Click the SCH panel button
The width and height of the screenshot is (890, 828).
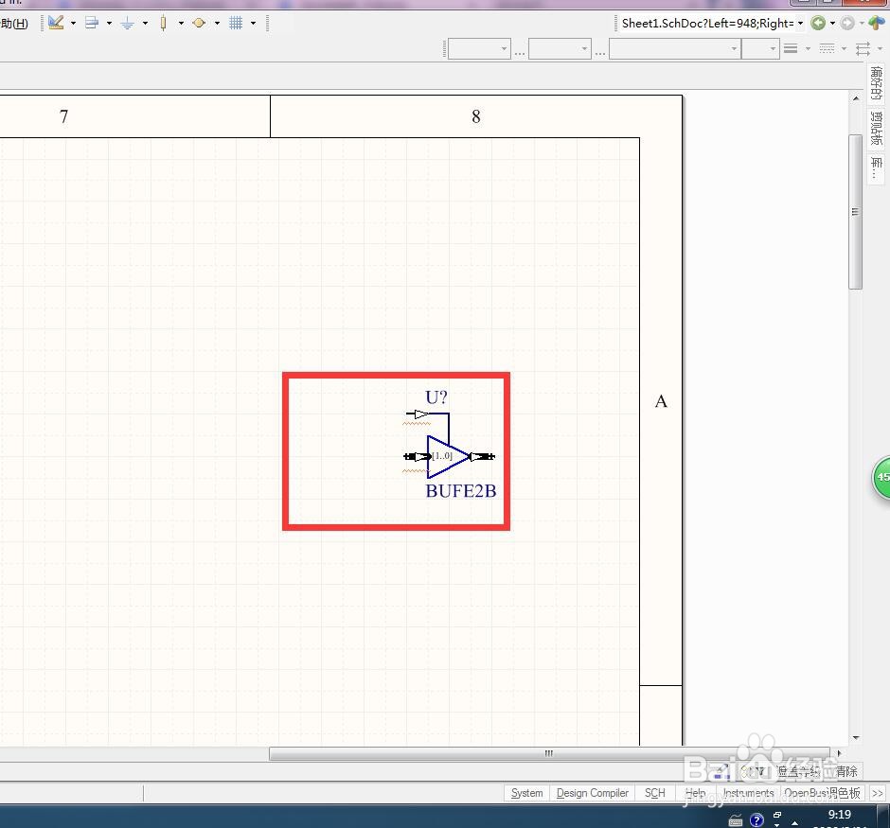pyautogui.click(x=655, y=793)
